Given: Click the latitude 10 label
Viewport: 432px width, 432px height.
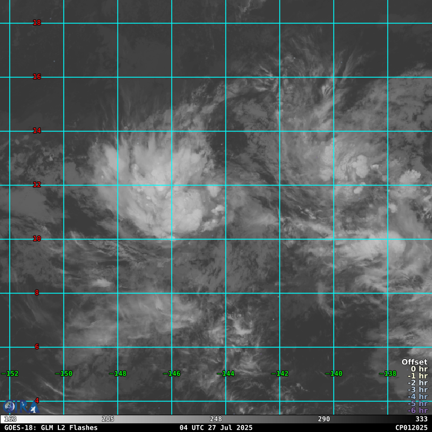Looking at the screenshot, I should click(37, 239).
